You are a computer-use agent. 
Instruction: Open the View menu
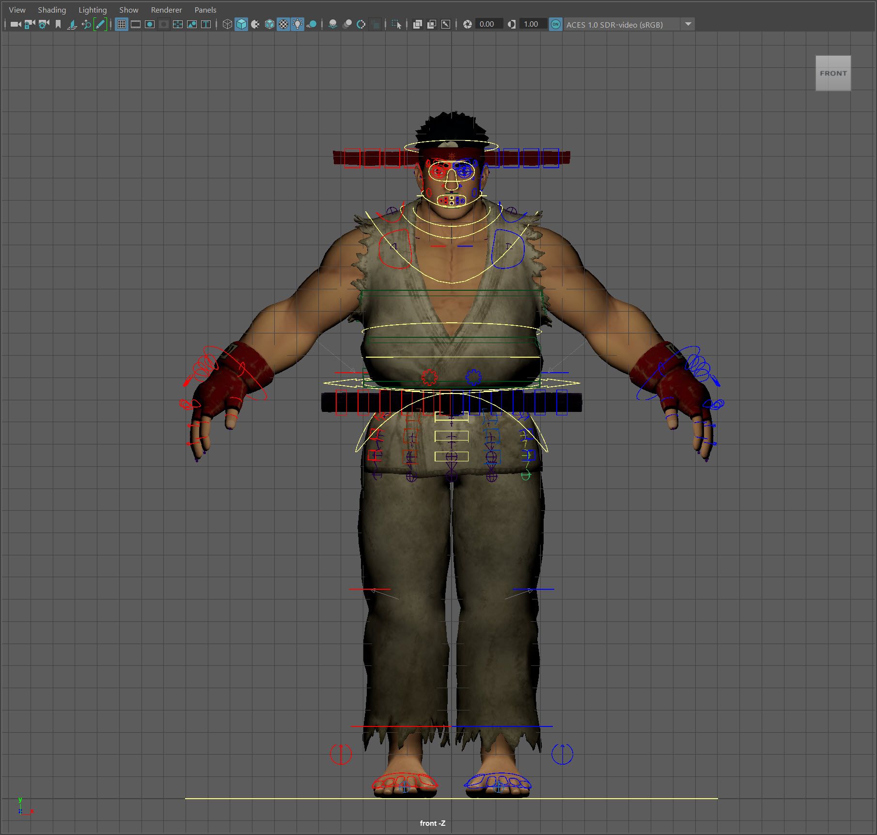pyautogui.click(x=17, y=10)
